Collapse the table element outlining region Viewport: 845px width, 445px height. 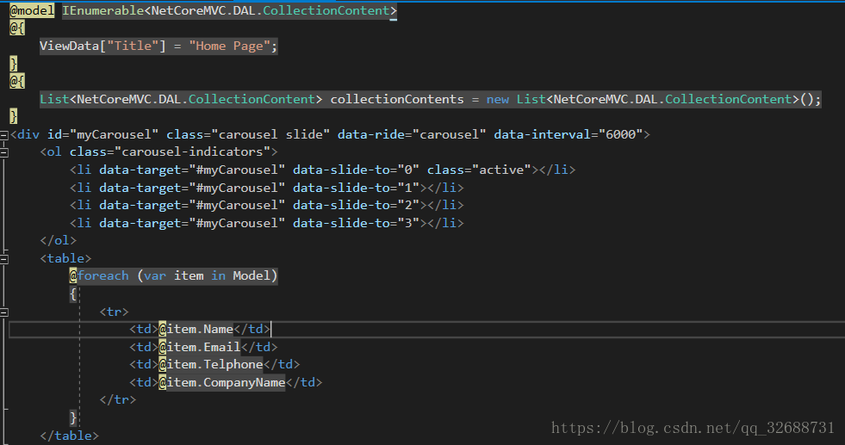[3, 259]
